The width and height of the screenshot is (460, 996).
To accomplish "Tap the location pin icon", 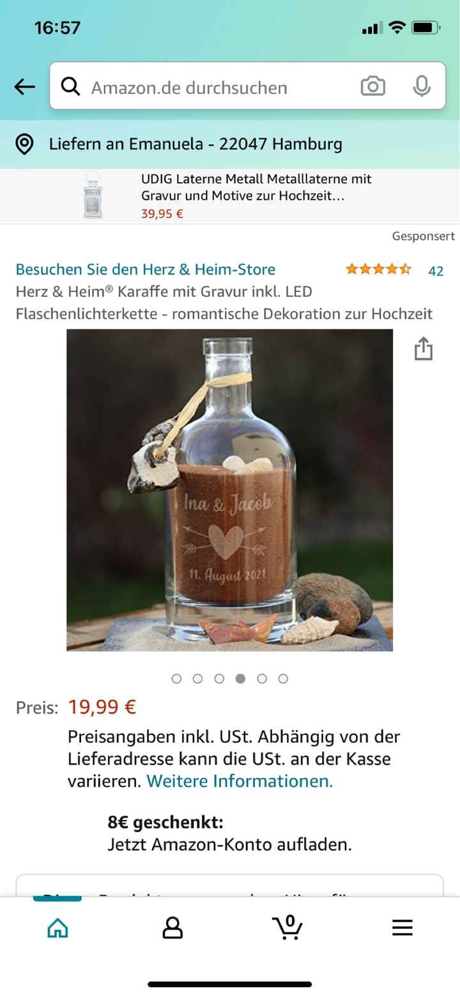I will point(24,145).
